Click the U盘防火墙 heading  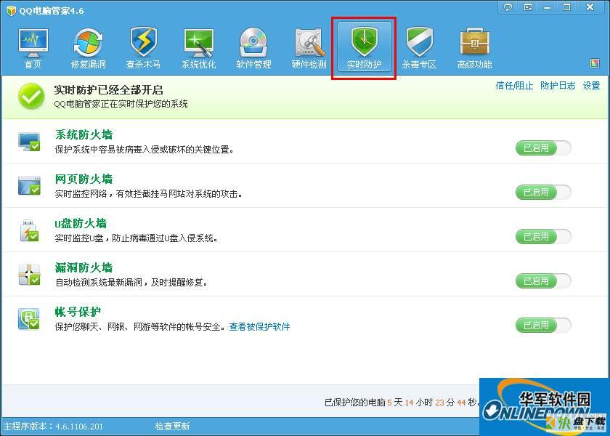click(x=80, y=224)
